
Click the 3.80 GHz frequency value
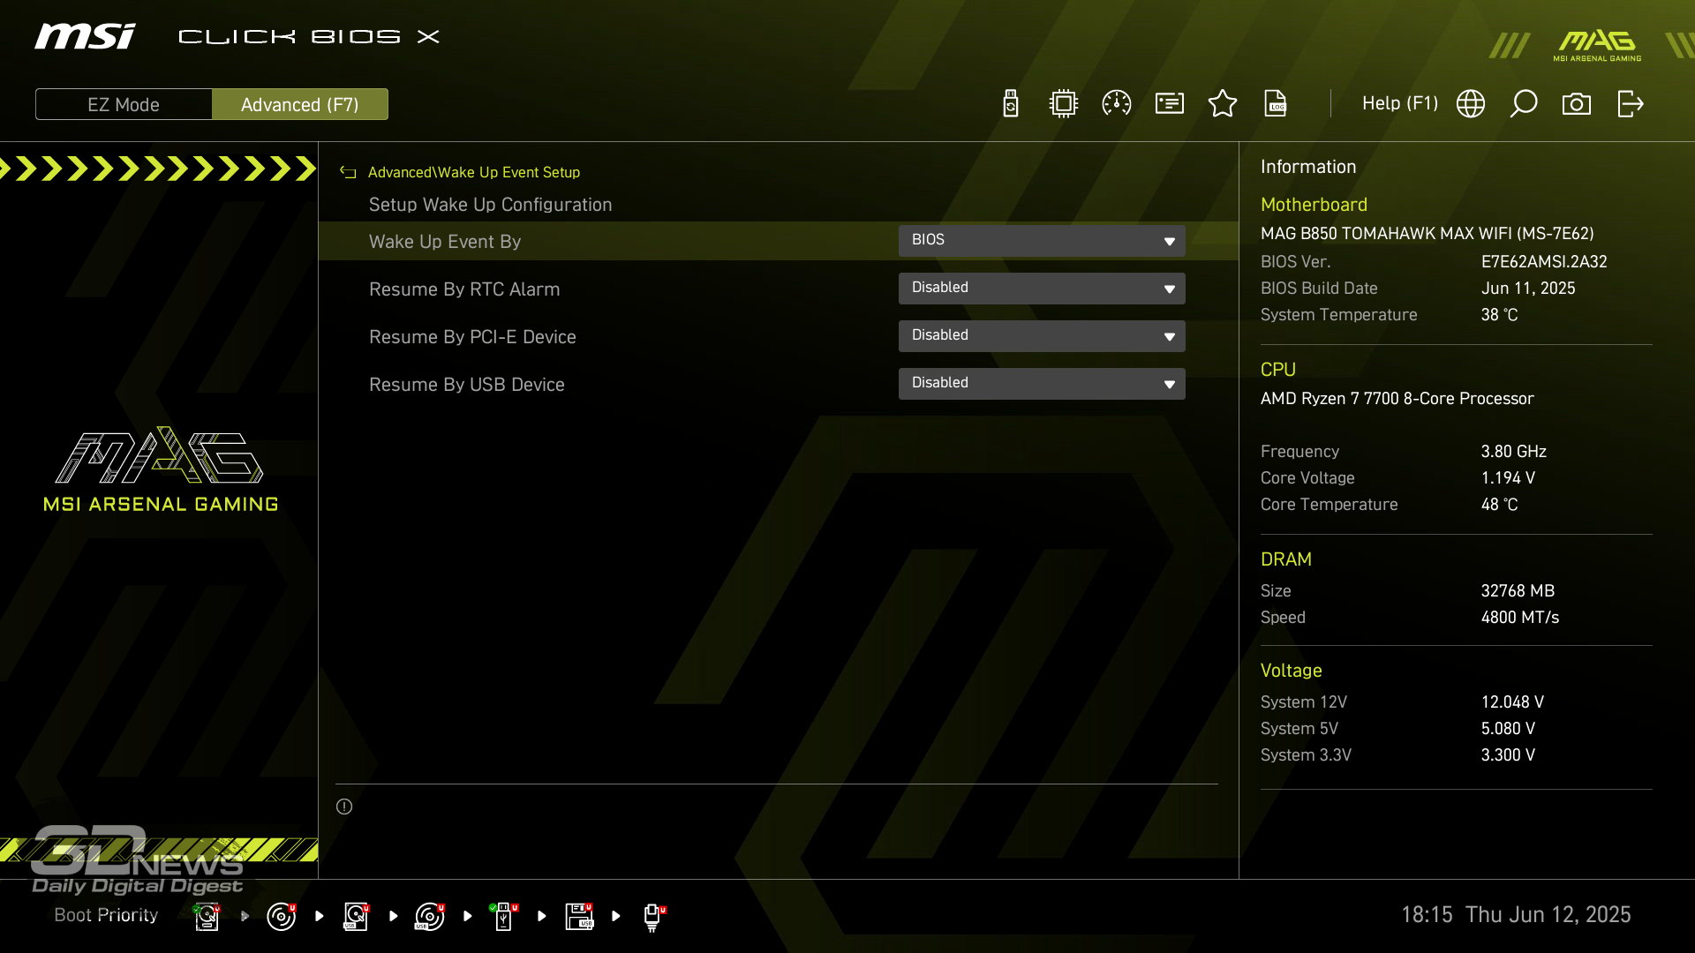tap(1513, 452)
